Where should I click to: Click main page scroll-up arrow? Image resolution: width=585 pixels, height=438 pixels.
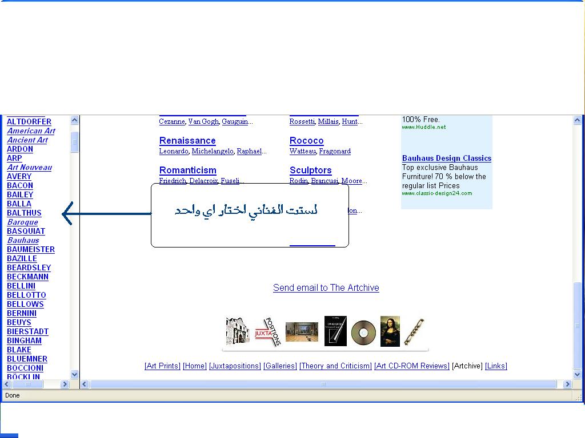coord(577,120)
